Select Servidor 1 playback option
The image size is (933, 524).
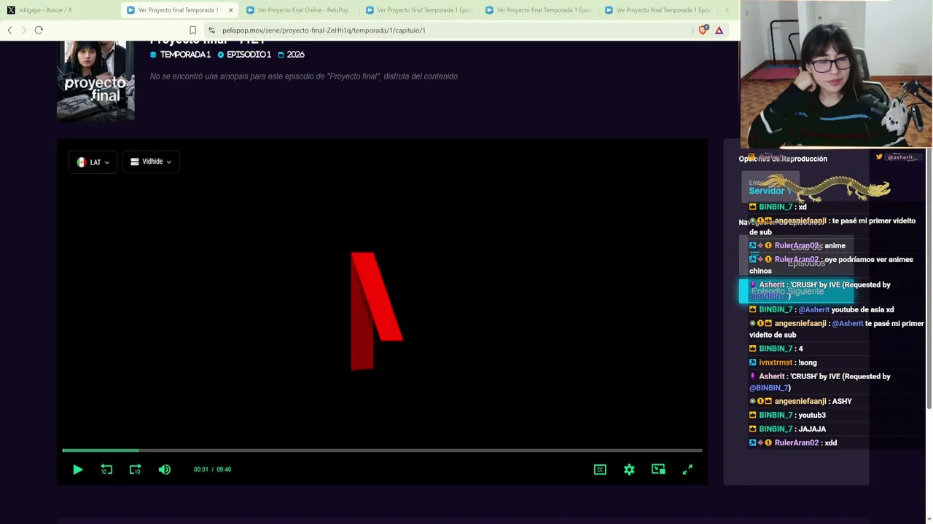tap(770, 187)
